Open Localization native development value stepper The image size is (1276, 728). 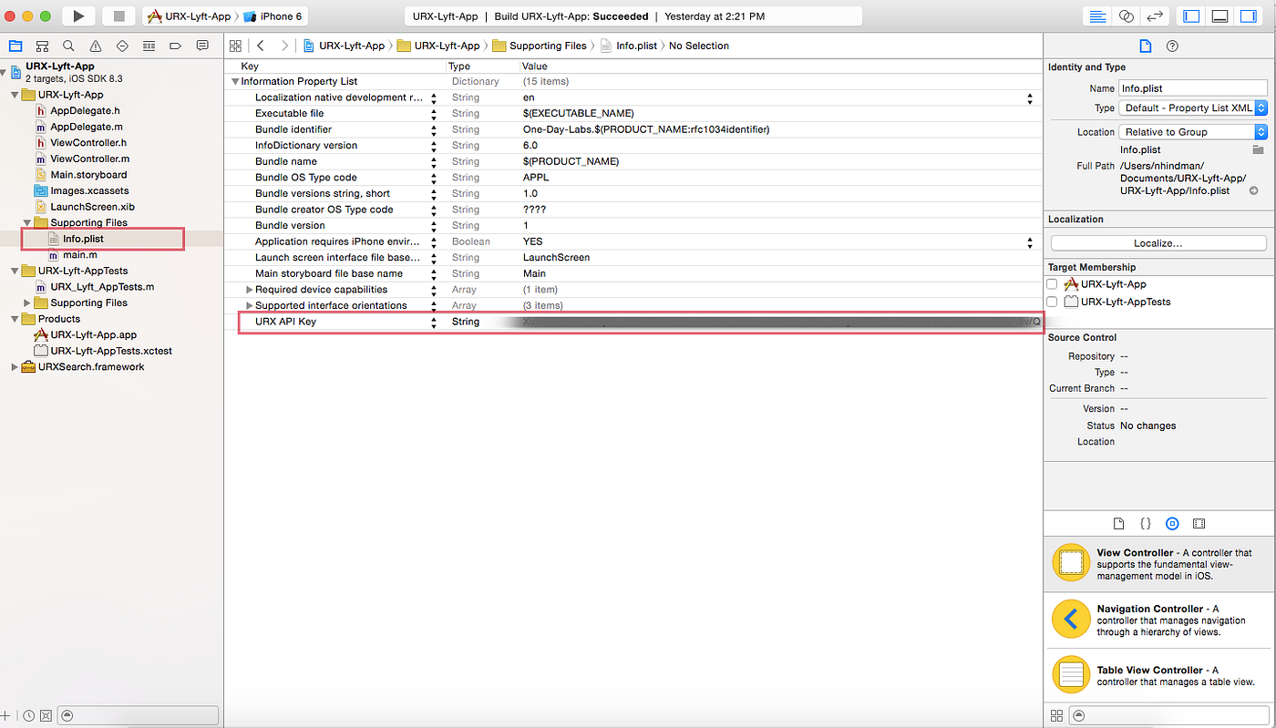click(x=1030, y=97)
